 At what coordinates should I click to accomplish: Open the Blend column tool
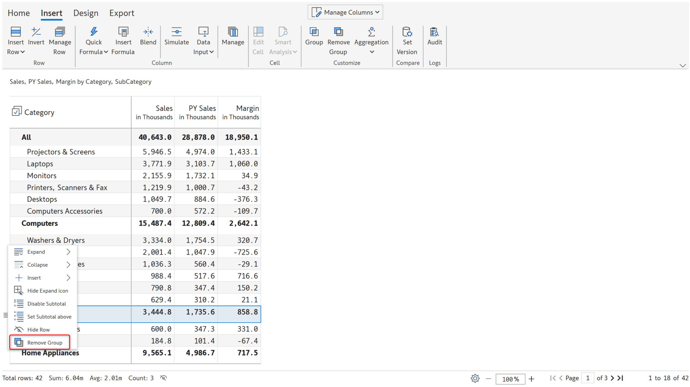point(148,37)
